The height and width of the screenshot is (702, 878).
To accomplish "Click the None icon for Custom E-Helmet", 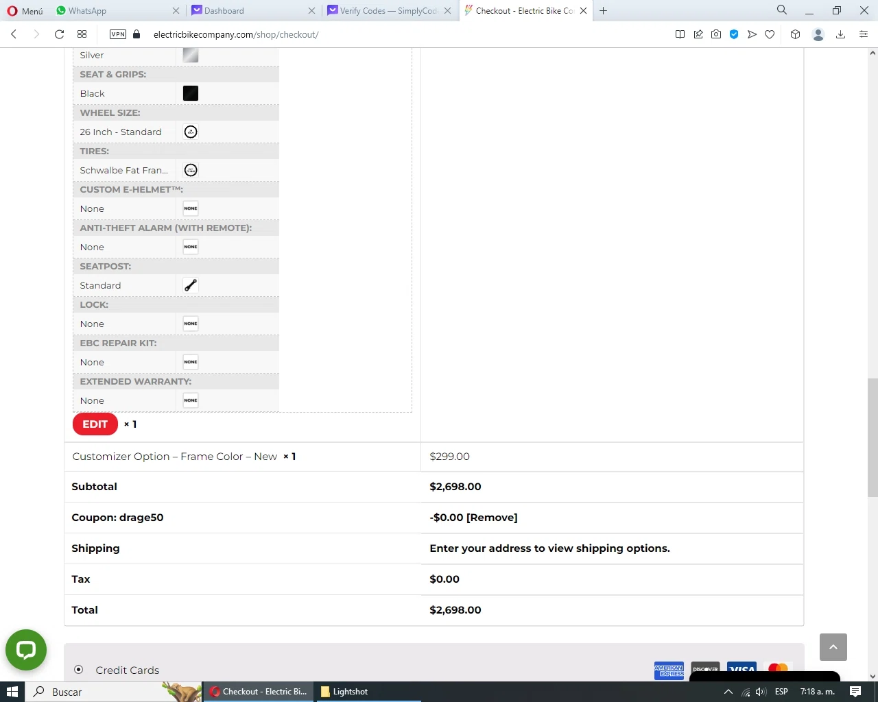I will click(191, 208).
